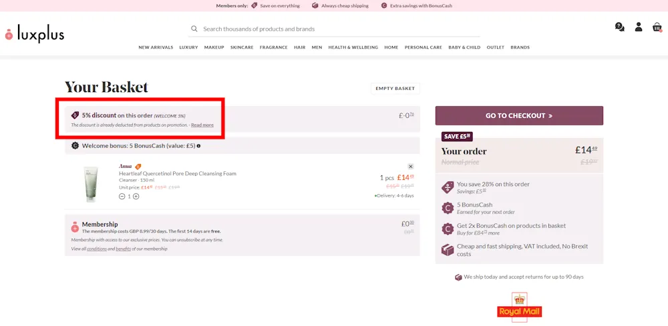Click GO TO CHECKOUT

[x=519, y=115]
